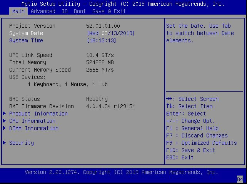The width and height of the screenshot is (247, 184).
Task: Click the 4.0.4.34 r129151 value
Action: [x=110, y=106]
